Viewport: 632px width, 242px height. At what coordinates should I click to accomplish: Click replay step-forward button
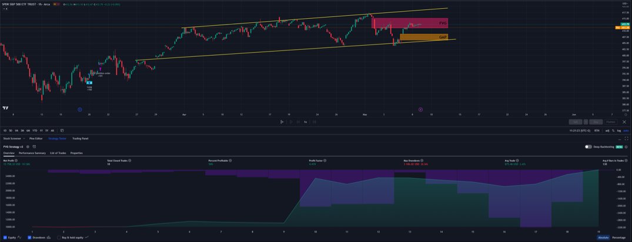pyautogui.click(x=298, y=122)
